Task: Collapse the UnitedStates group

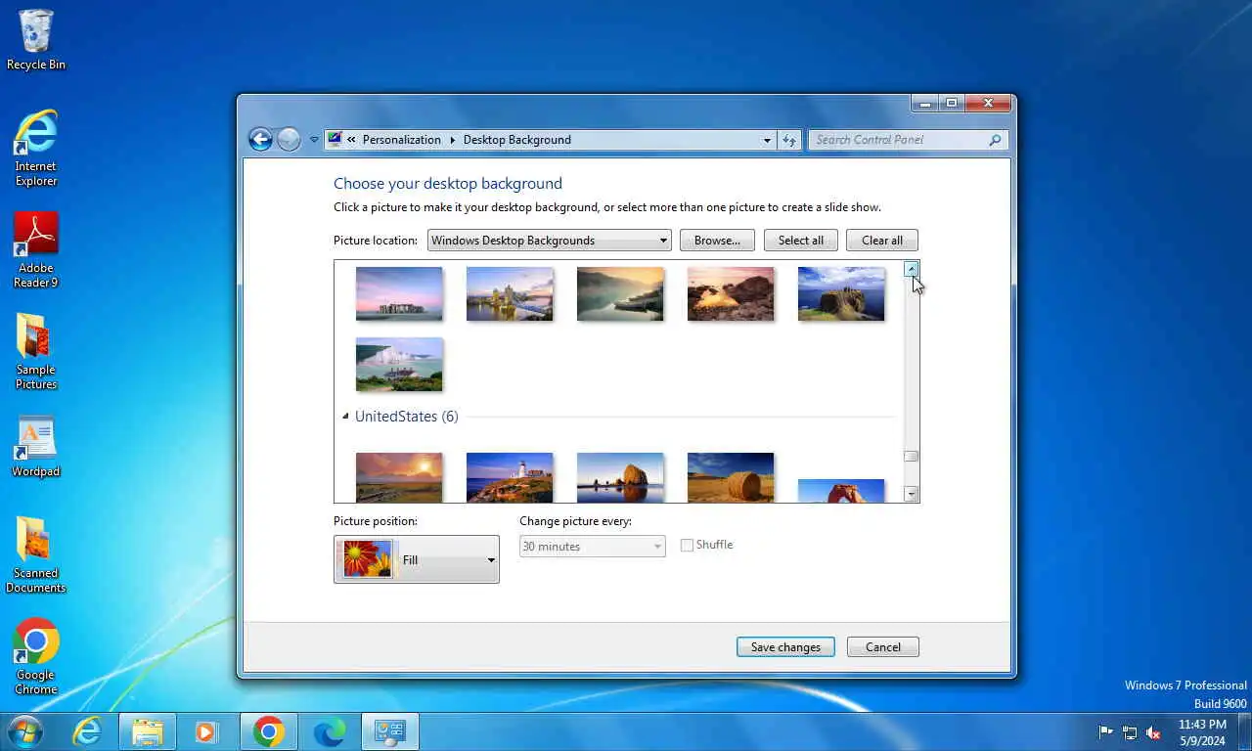Action: 345,417
